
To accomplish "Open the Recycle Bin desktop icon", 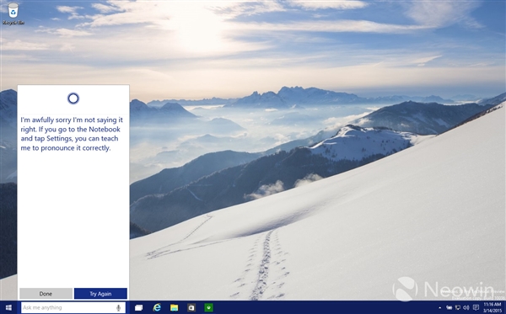I will click(x=13, y=13).
